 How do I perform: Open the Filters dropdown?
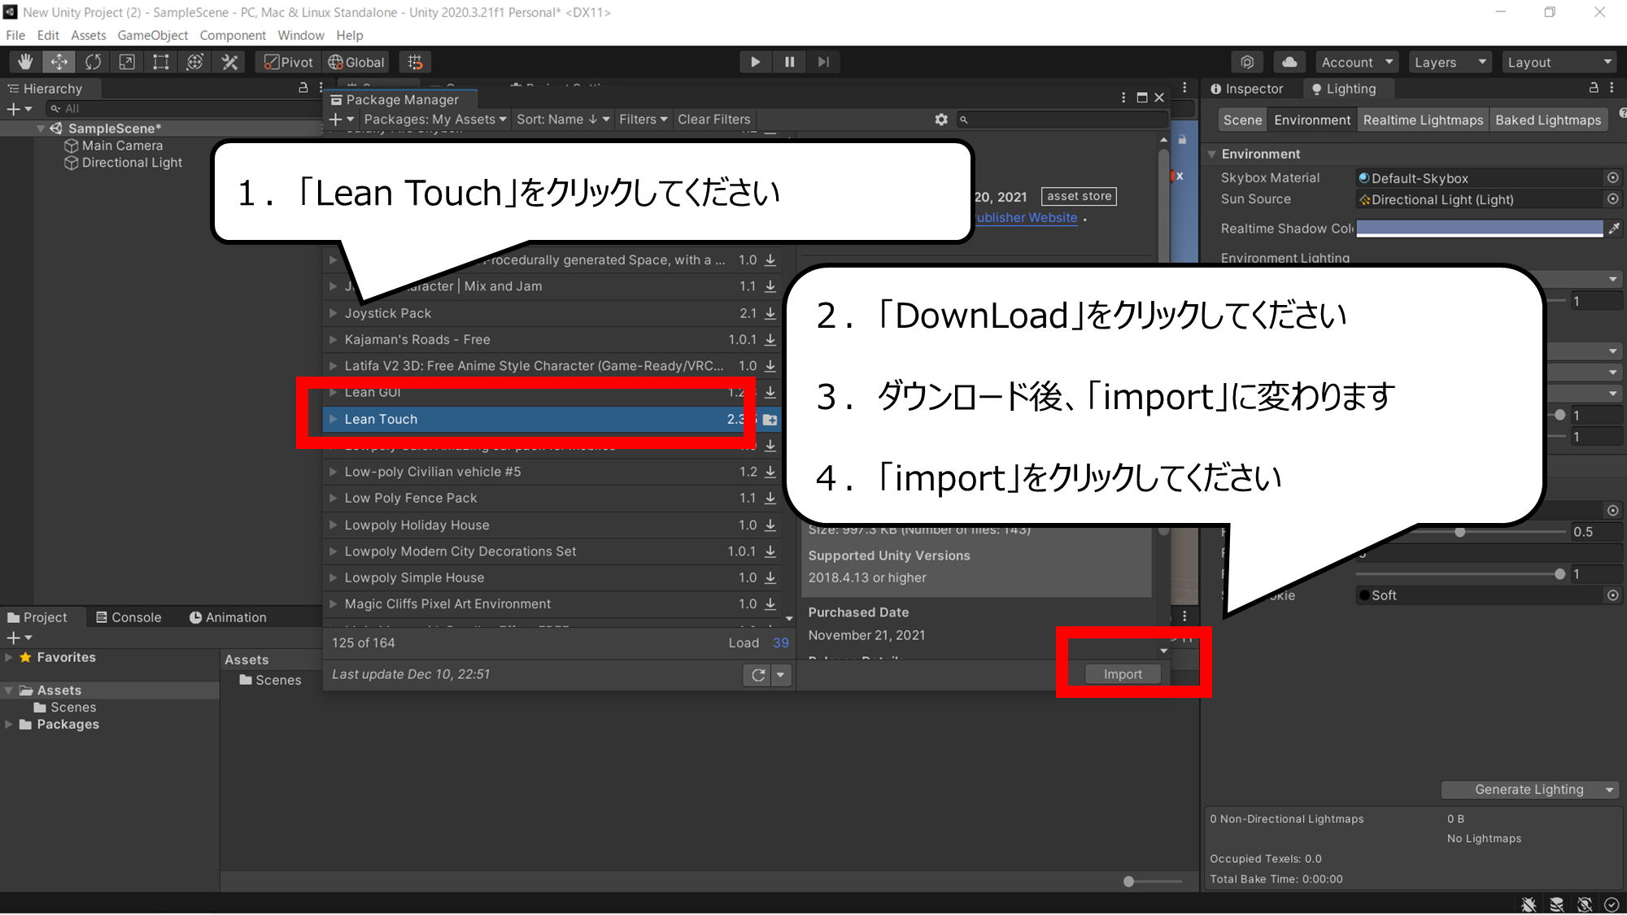pyautogui.click(x=643, y=120)
